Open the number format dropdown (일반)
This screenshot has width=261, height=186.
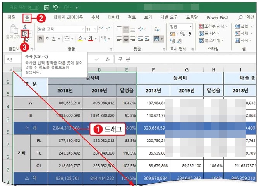[x=191, y=27]
